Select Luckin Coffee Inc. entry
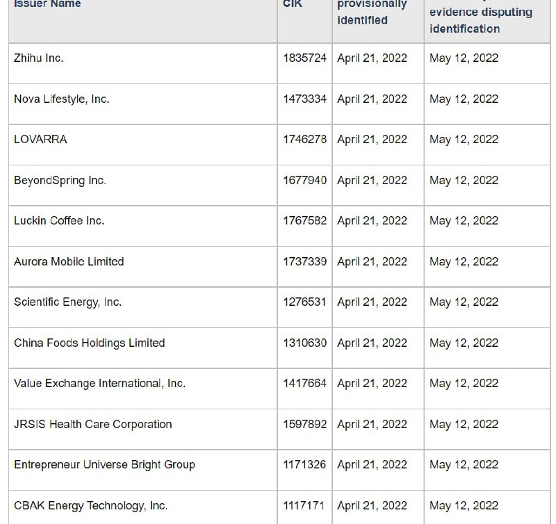Screen dimensions: 556x524 click(59, 221)
